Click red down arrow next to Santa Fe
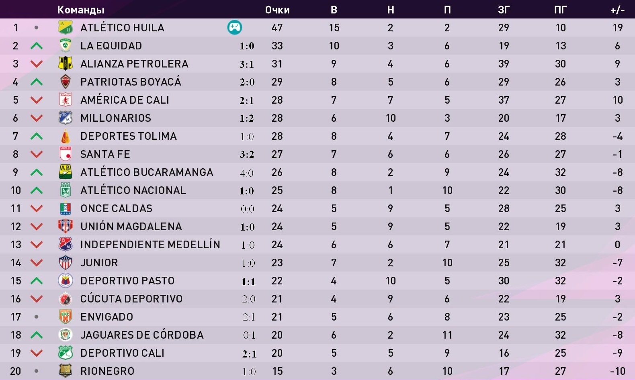Image resolution: width=635 pixels, height=380 pixels. point(37,154)
